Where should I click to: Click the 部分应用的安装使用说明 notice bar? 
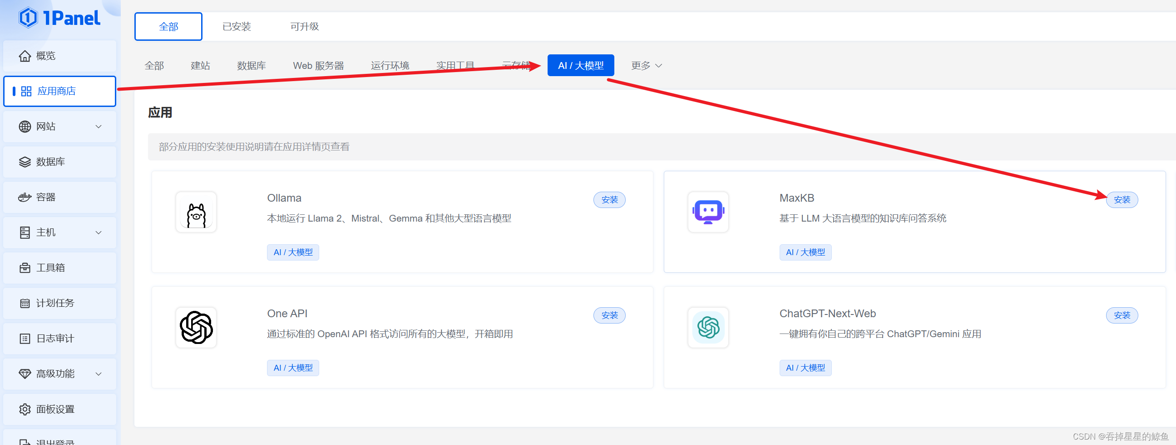pos(662,147)
